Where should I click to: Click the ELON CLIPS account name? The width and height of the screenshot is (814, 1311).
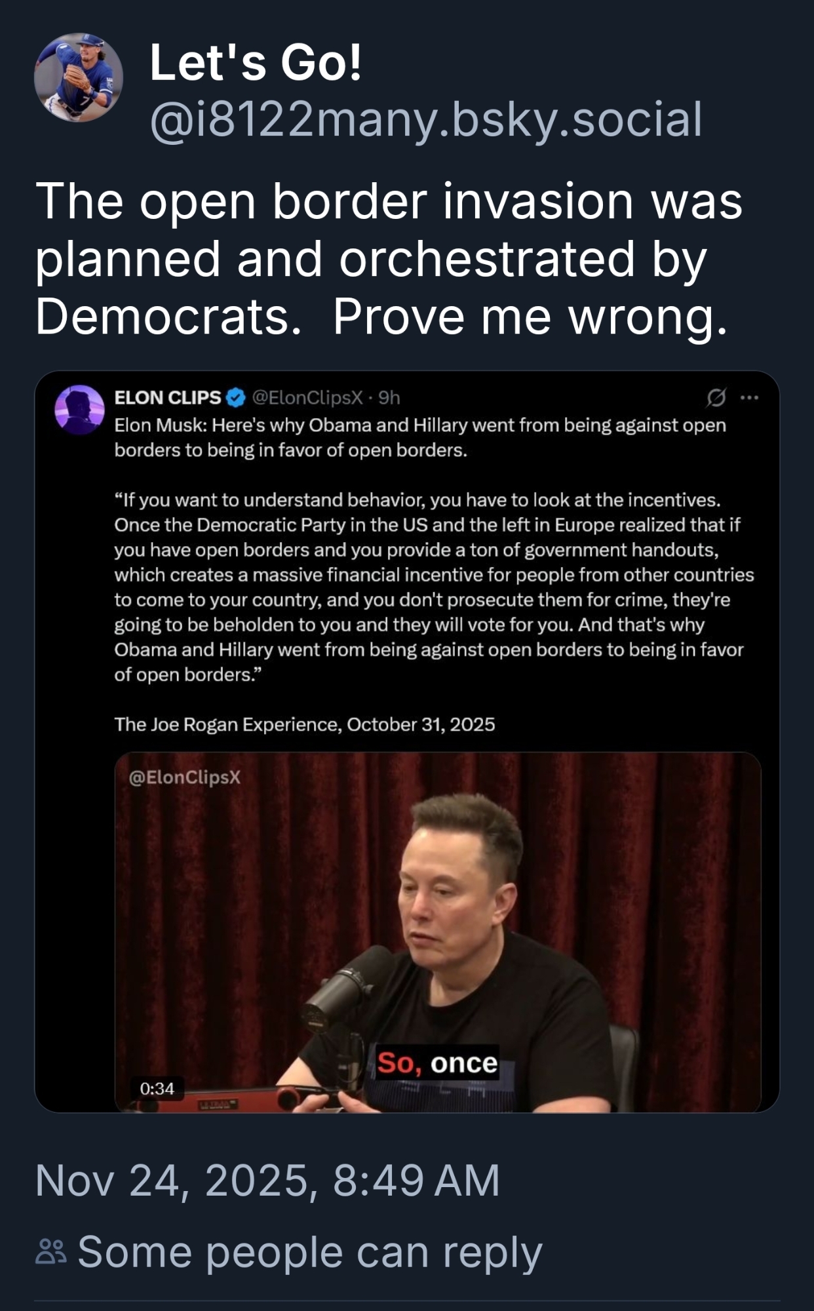tap(168, 397)
